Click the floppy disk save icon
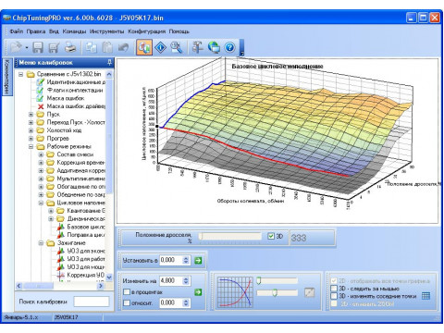444x333 pixels. coord(38,47)
